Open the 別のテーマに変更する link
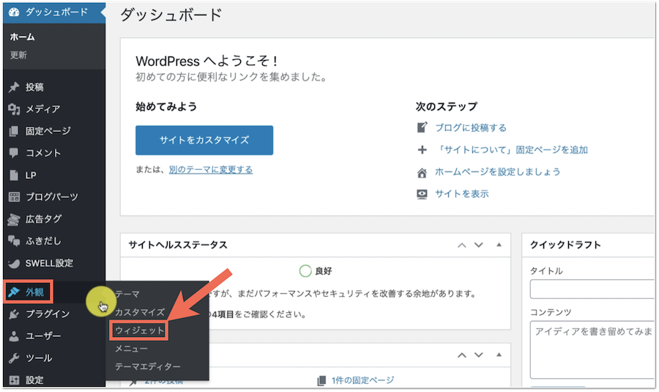The image size is (659, 392). click(x=211, y=169)
